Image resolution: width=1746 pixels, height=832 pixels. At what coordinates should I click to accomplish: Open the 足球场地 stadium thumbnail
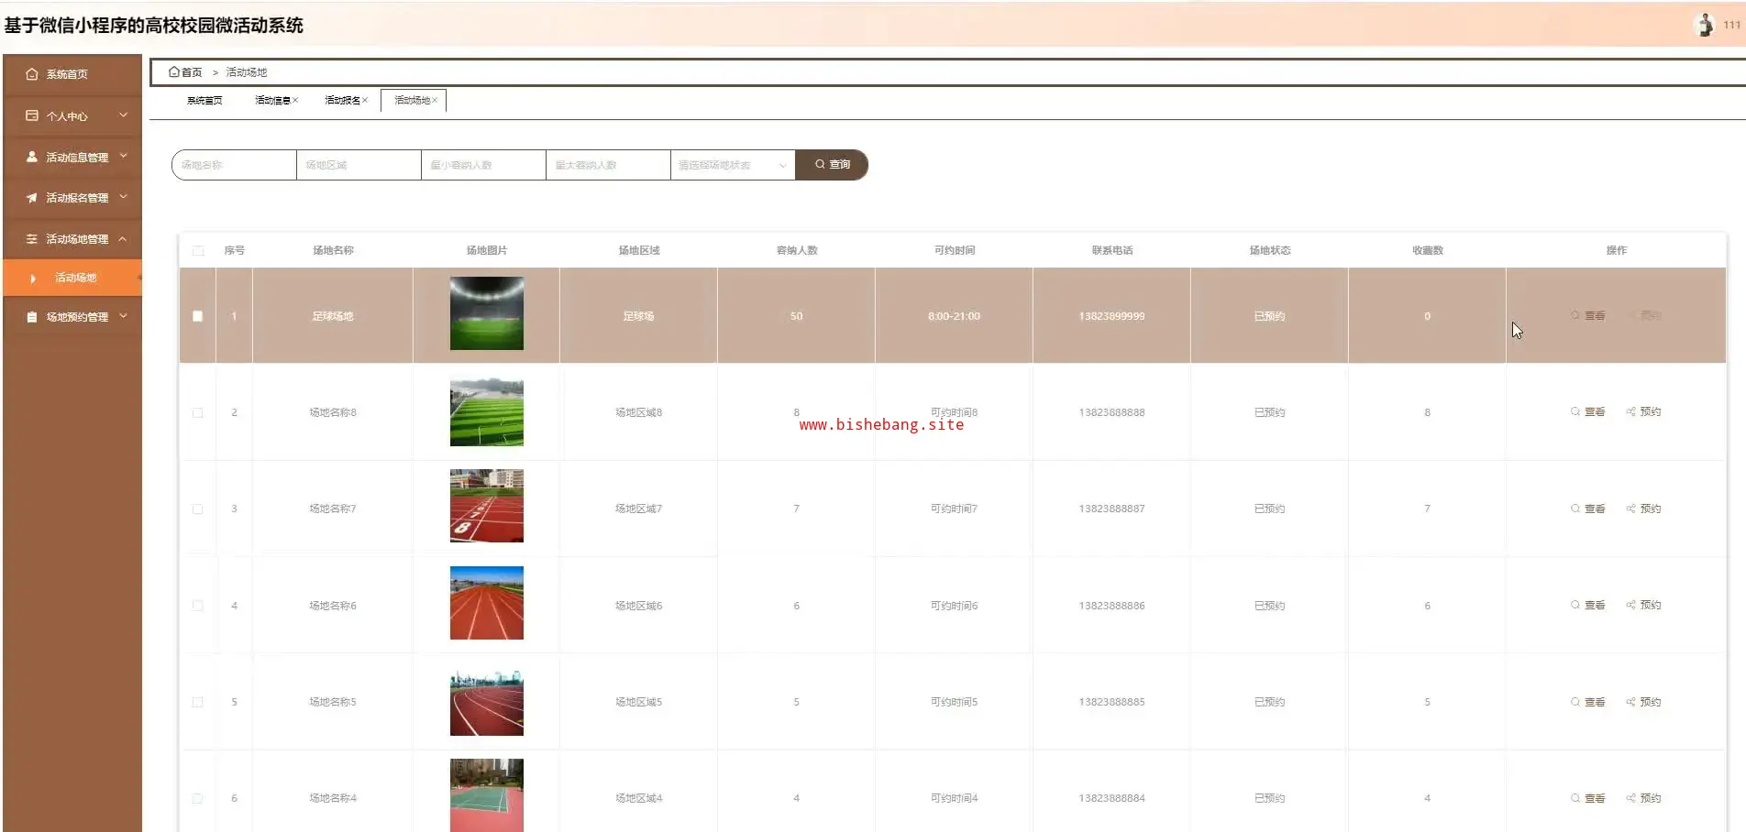487,313
